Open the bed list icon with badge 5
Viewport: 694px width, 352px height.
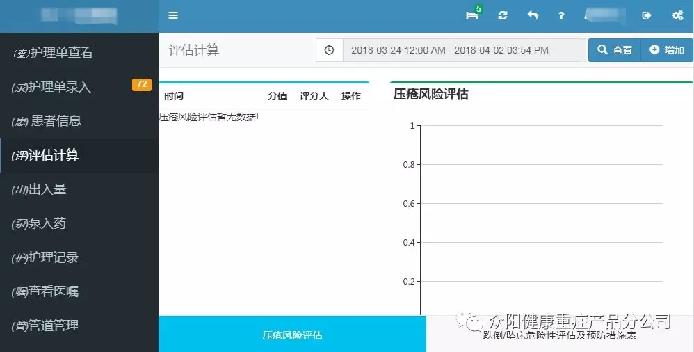pyautogui.click(x=472, y=15)
